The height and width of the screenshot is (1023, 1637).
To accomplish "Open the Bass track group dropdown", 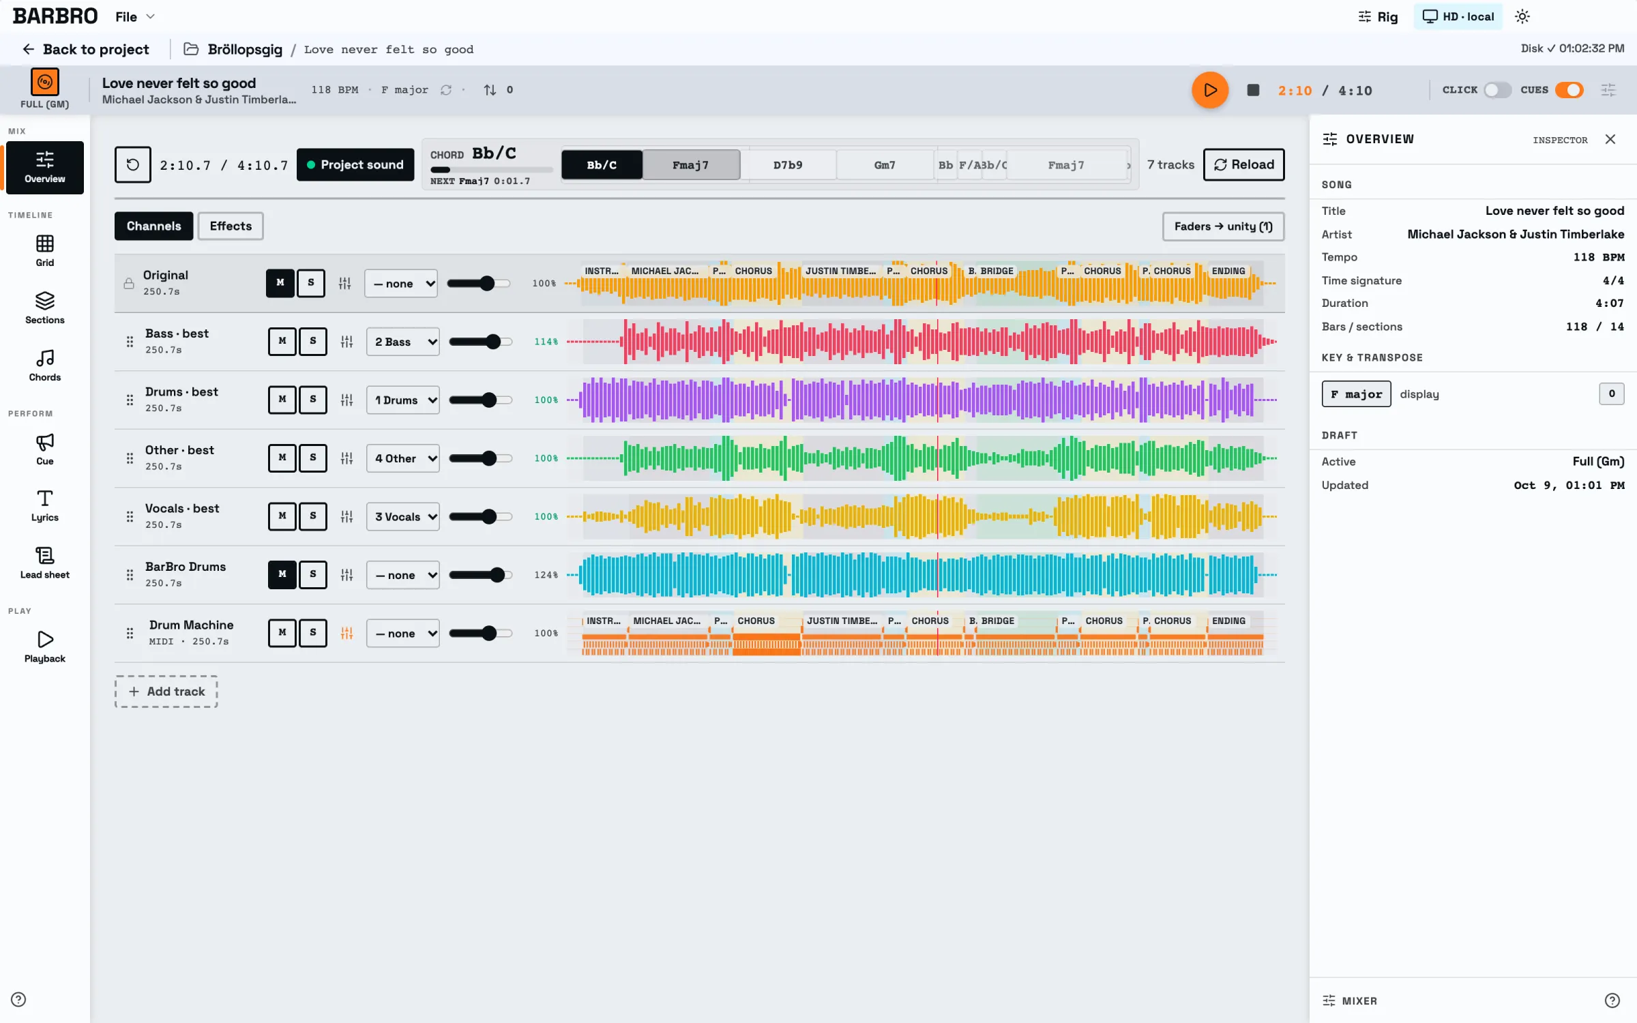I will coord(402,342).
